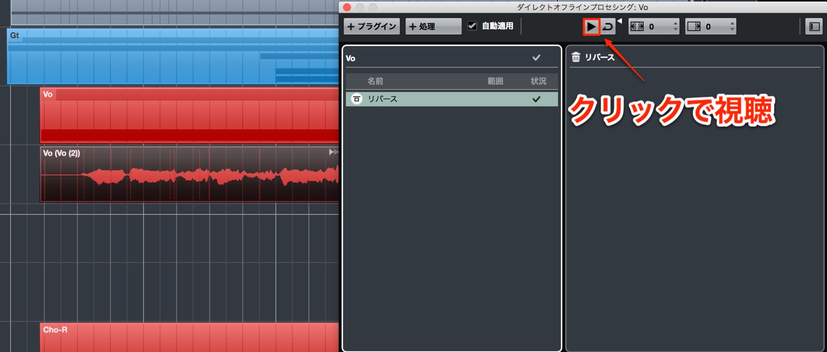The width and height of the screenshot is (827, 352).
Task: Toggle the side panel layout icon
Action: click(813, 26)
